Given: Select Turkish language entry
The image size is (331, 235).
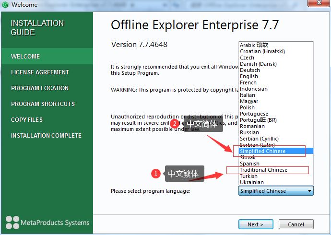Looking at the screenshot, I should pyautogui.click(x=276, y=176).
